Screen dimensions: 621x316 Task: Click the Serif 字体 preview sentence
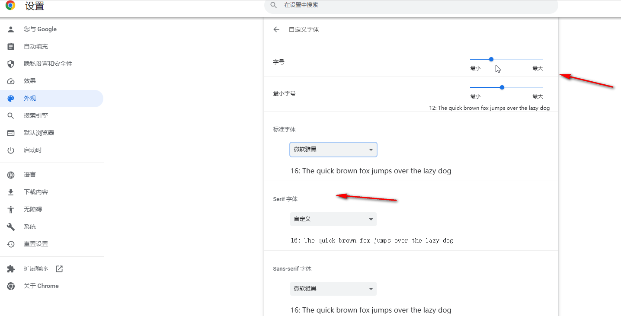tap(372, 240)
